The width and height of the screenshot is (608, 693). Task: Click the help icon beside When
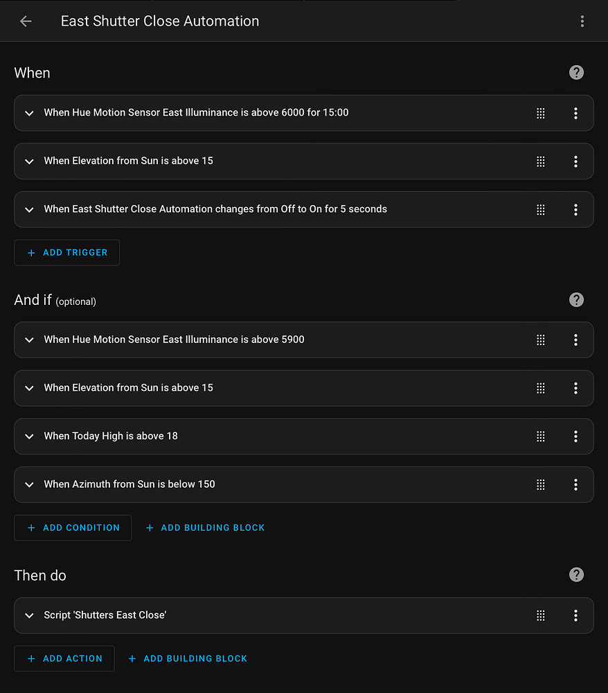pos(576,73)
